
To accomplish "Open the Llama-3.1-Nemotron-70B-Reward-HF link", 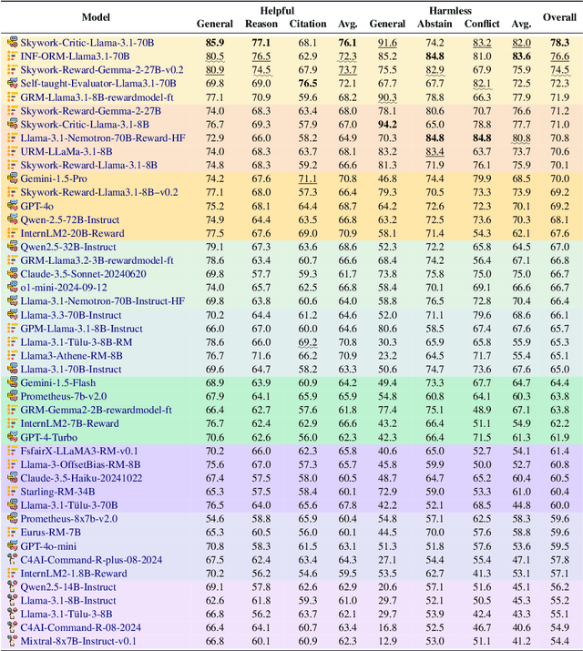I will click(103, 137).
